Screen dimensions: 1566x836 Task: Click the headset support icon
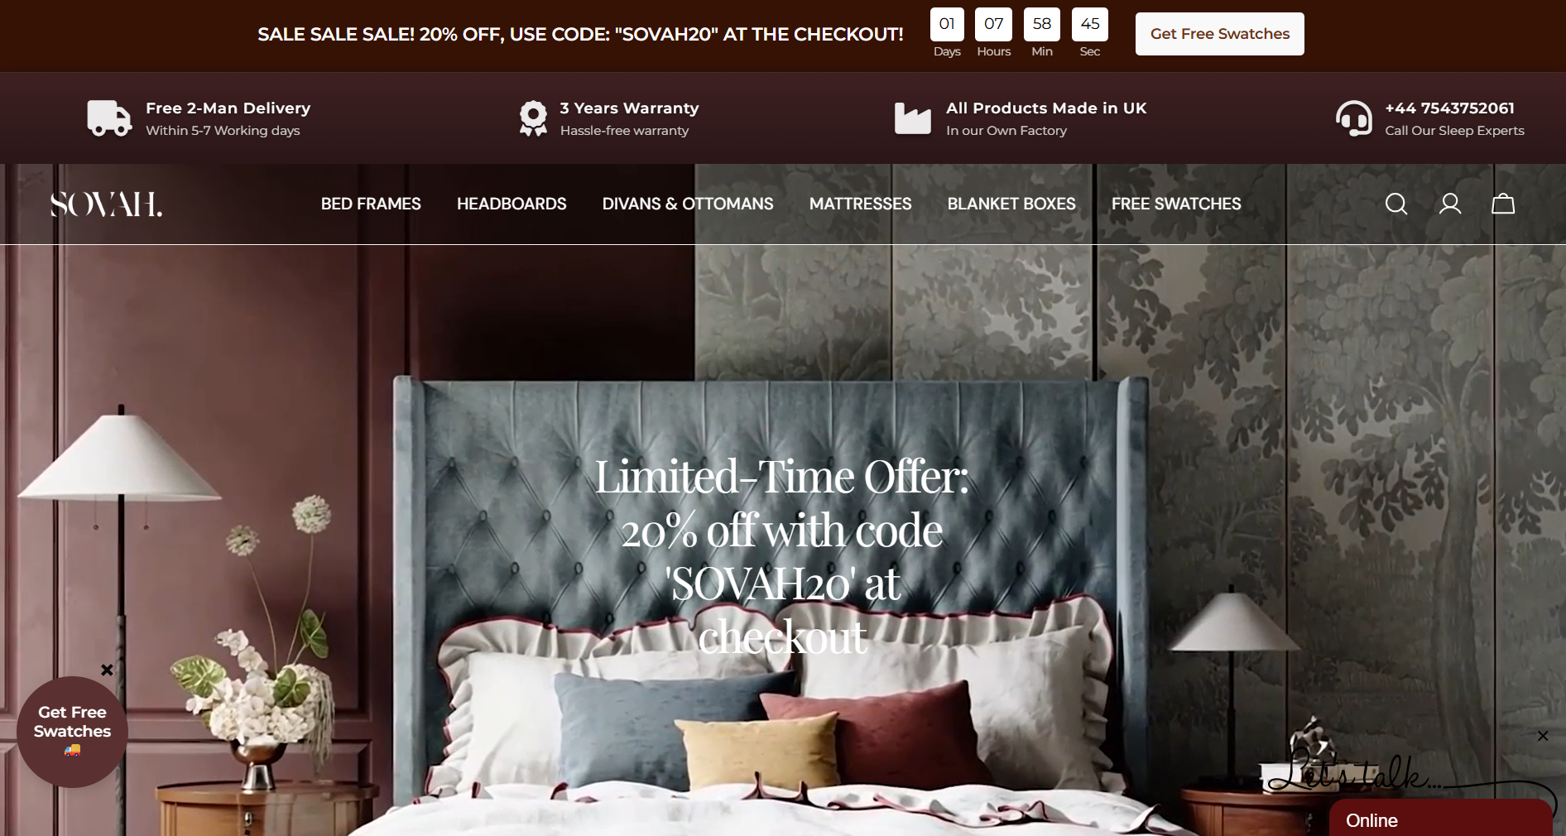click(1354, 118)
